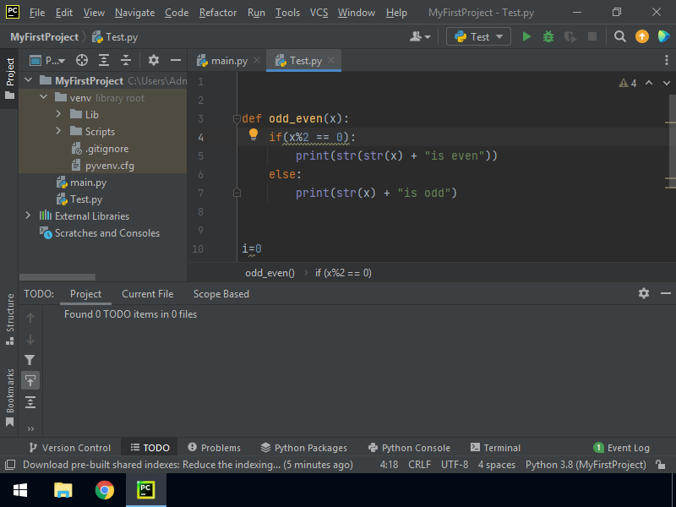Run the Test configuration with green play button
The width and height of the screenshot is (676, 507).
click(x=527, y=36)
